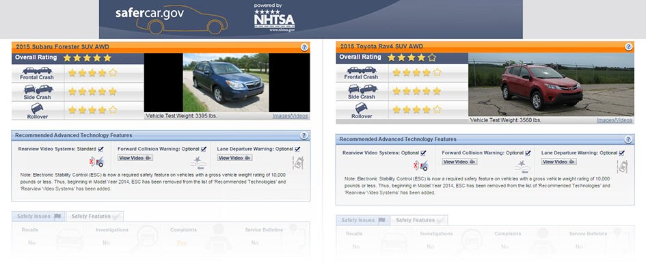Open help icon on Subaru Forester title bar
The width and height of the screenshot is (646, 263).
pos(304,47)
